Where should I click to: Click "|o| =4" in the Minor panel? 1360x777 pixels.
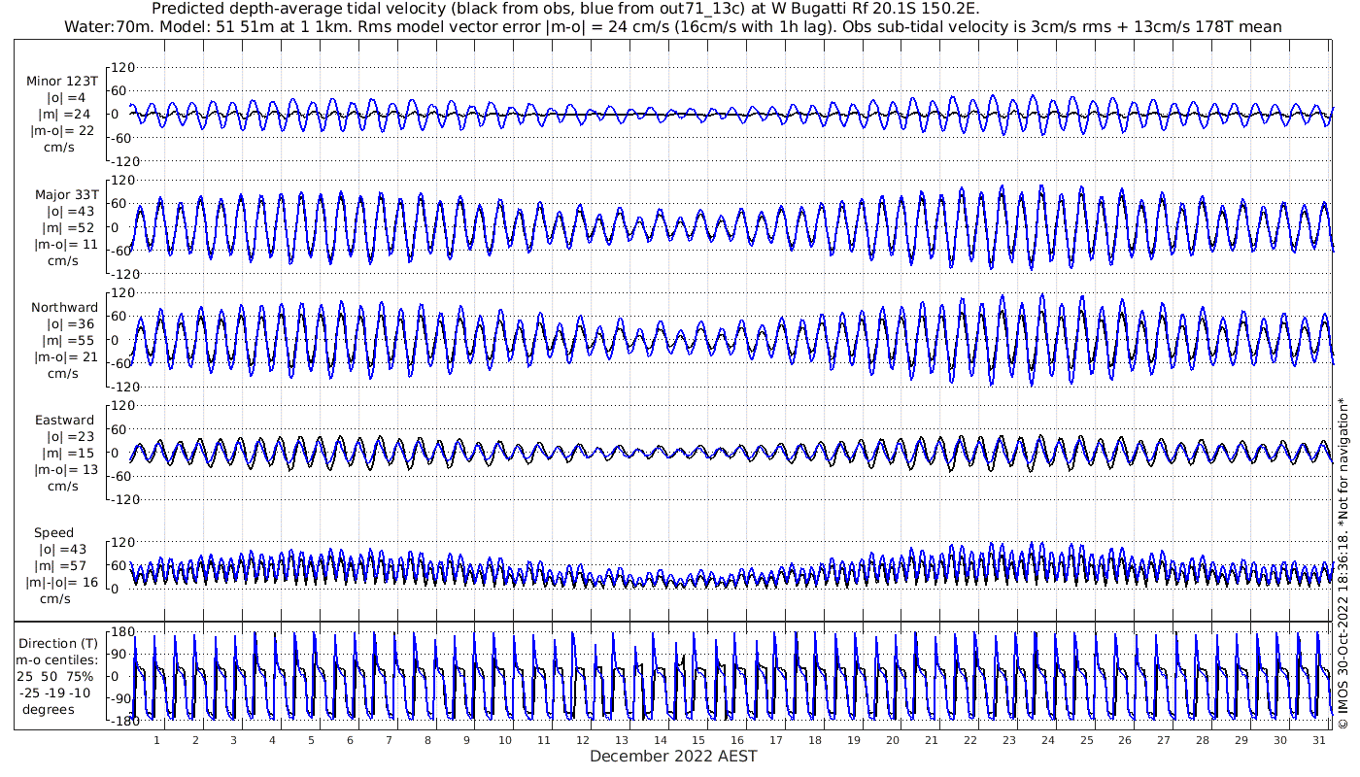(x=66, y=98)
